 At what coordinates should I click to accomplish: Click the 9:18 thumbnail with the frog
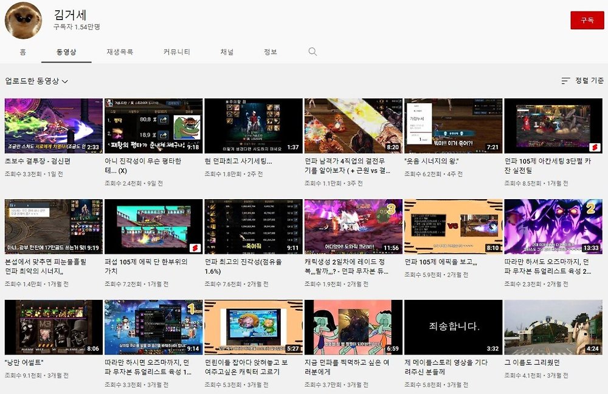[x=154, y=126]
